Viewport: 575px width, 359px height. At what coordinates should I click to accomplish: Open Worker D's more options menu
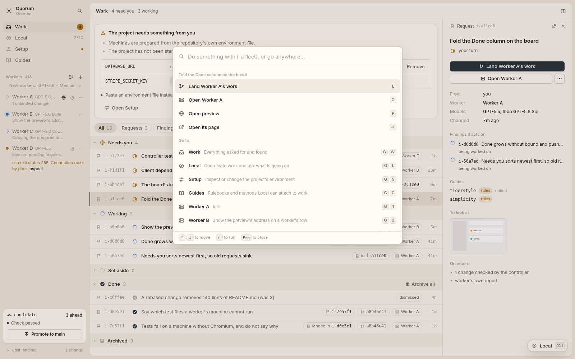pos(81,149)
